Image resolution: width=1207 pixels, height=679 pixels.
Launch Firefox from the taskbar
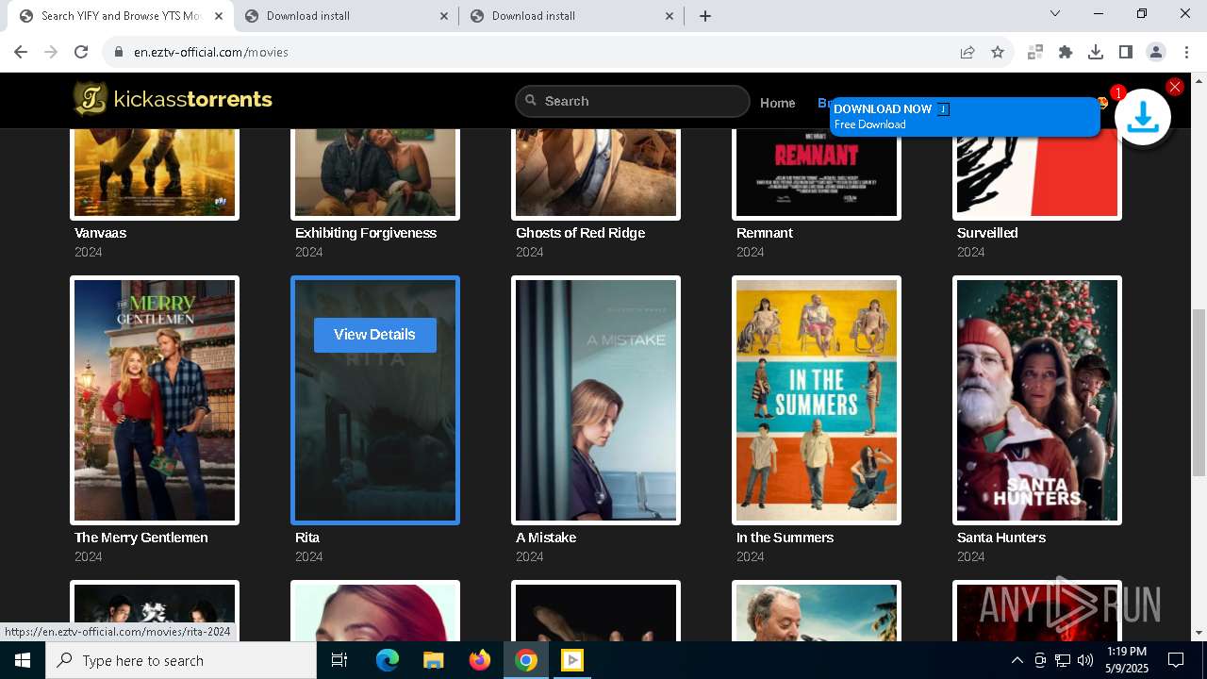pos(480,660)
